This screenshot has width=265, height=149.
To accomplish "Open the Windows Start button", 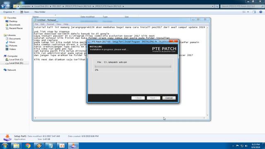I will click(x=5, y=146).
